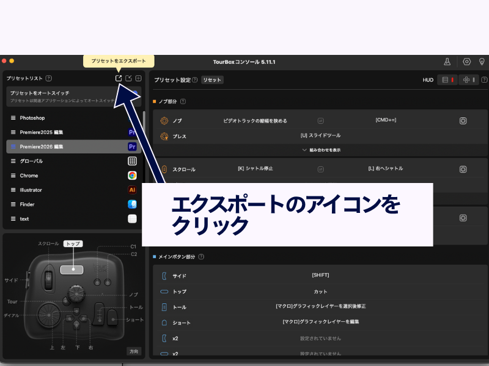Toggle the HUD list display button
The height and width of the screenshot is (366, 489).
(x=448, y=80)
